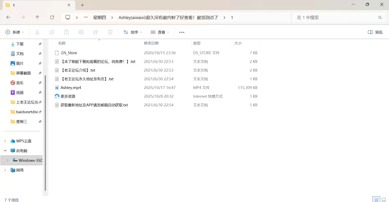Refresh the current folder view
This screenshot has height=202, width=389.
[52, 17]
